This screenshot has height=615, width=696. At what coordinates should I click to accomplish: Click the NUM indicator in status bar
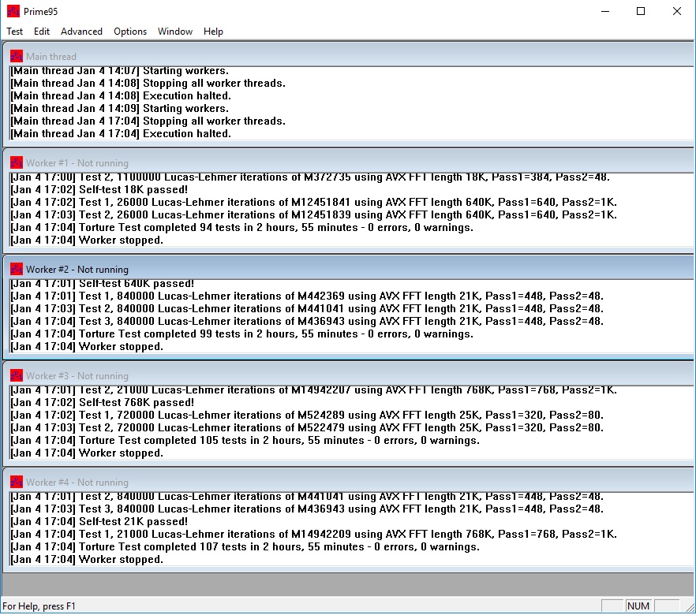pos(638,606)
